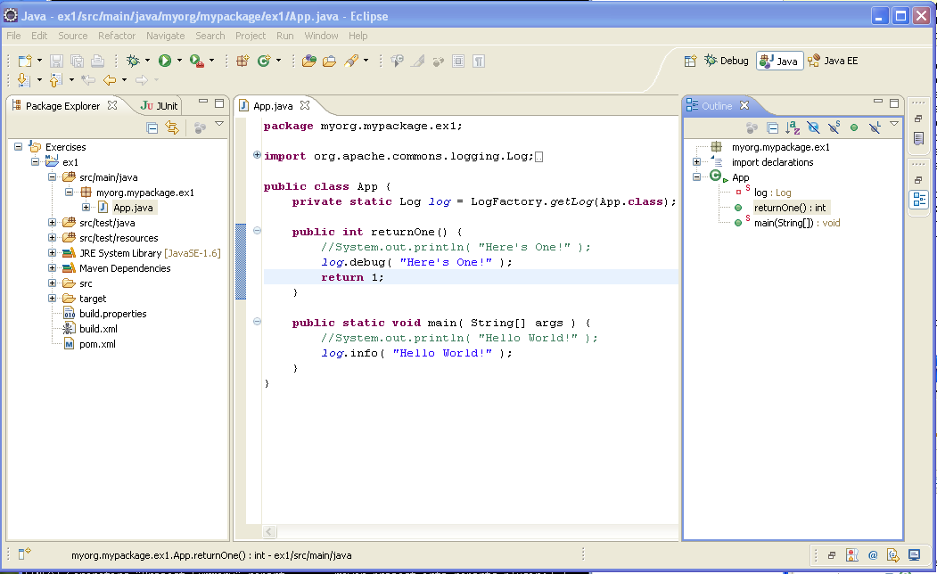Click the New Java Package icon

coord(242,61)
